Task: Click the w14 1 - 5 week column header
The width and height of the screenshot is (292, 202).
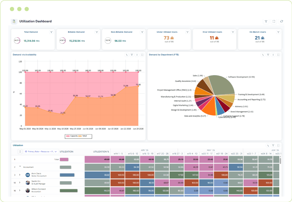Action: [118, 154]
